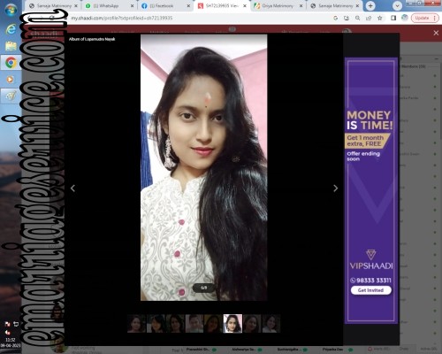
Task: Toggle the Chrome side panel icon
Action: point(393,18)
